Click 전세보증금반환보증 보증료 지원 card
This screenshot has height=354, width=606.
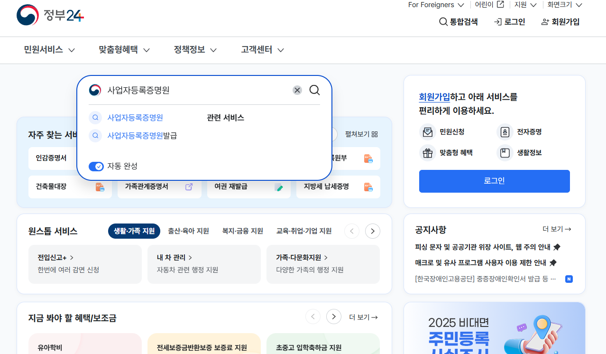[x=204, y=344]
